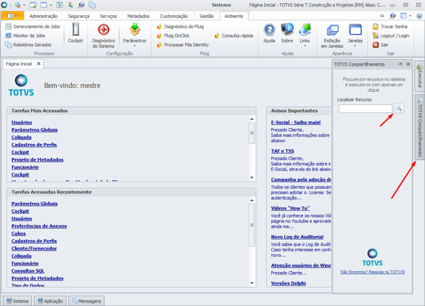Viewport: 425px width, 306px height.
Task: Launch Diagnóstico do Sistema
Action: [104, 36]
